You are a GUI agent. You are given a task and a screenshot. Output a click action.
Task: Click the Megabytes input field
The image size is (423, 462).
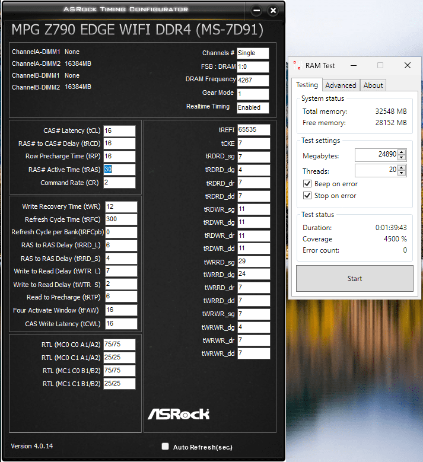[x=376, y=155]
